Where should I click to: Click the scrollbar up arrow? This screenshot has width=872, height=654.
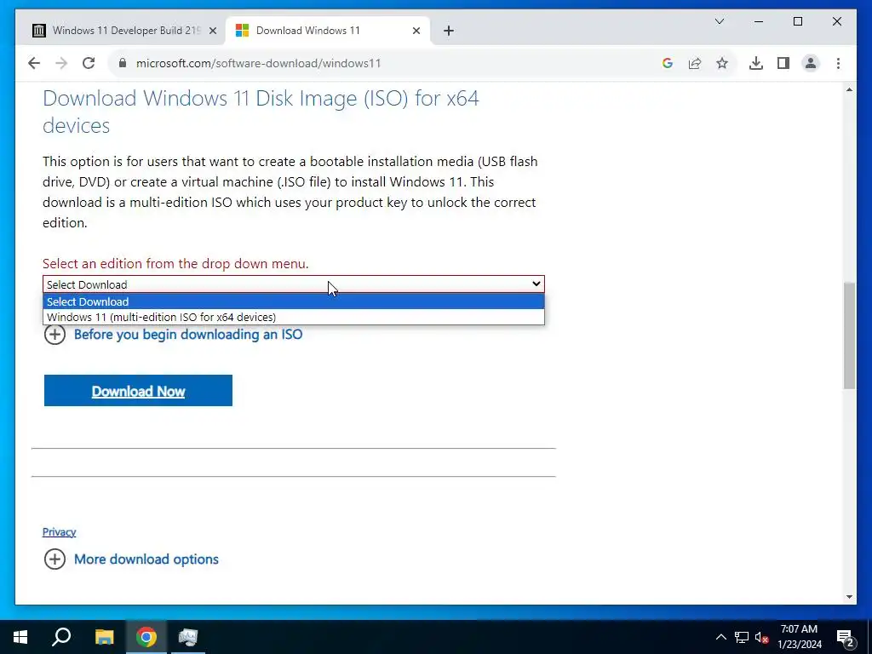click(x=849, y=89)
